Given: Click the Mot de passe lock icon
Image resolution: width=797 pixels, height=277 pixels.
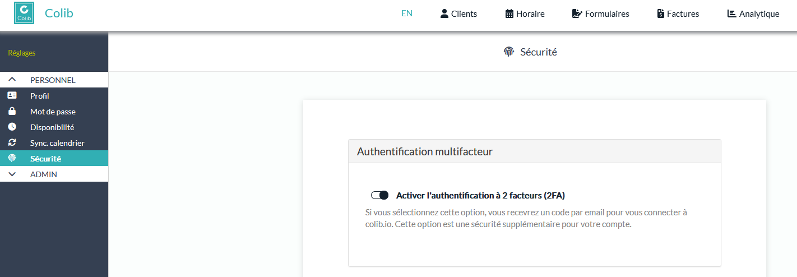Looking at the screenshot, I should click(12, 111).
